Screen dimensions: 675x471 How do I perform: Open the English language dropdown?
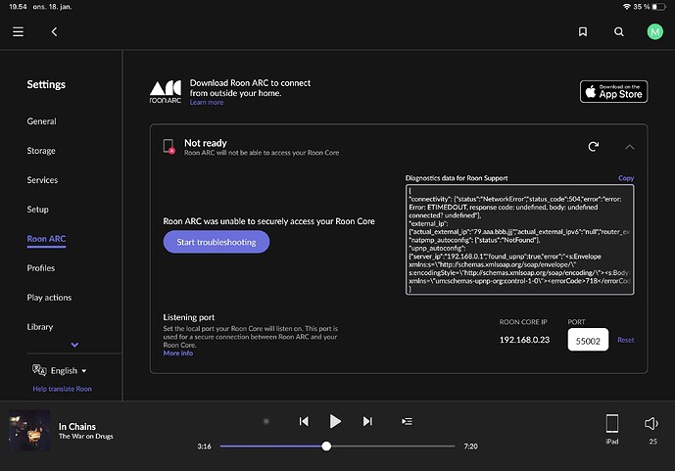[69, 370]
